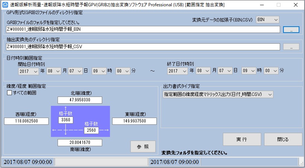This screenshot has height=168, width=305.
Task: Browse for destination folder with … button
Action: coord(291,47)
